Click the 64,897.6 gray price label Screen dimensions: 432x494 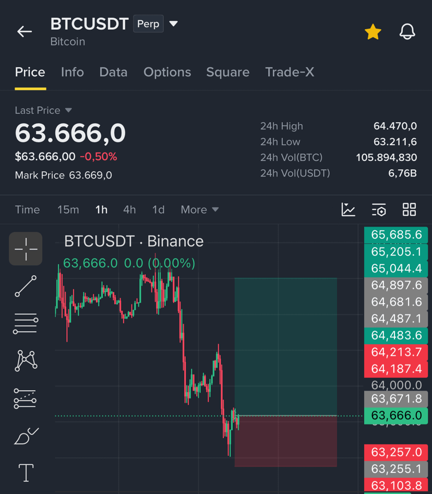tap(396, 285)
